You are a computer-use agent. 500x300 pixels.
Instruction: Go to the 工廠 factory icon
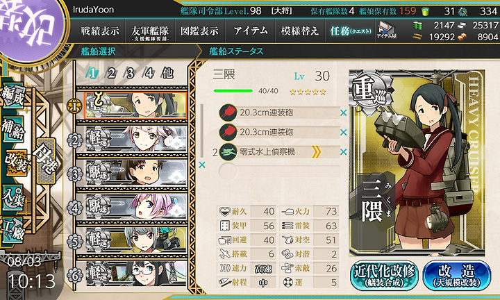coord(12,230)
